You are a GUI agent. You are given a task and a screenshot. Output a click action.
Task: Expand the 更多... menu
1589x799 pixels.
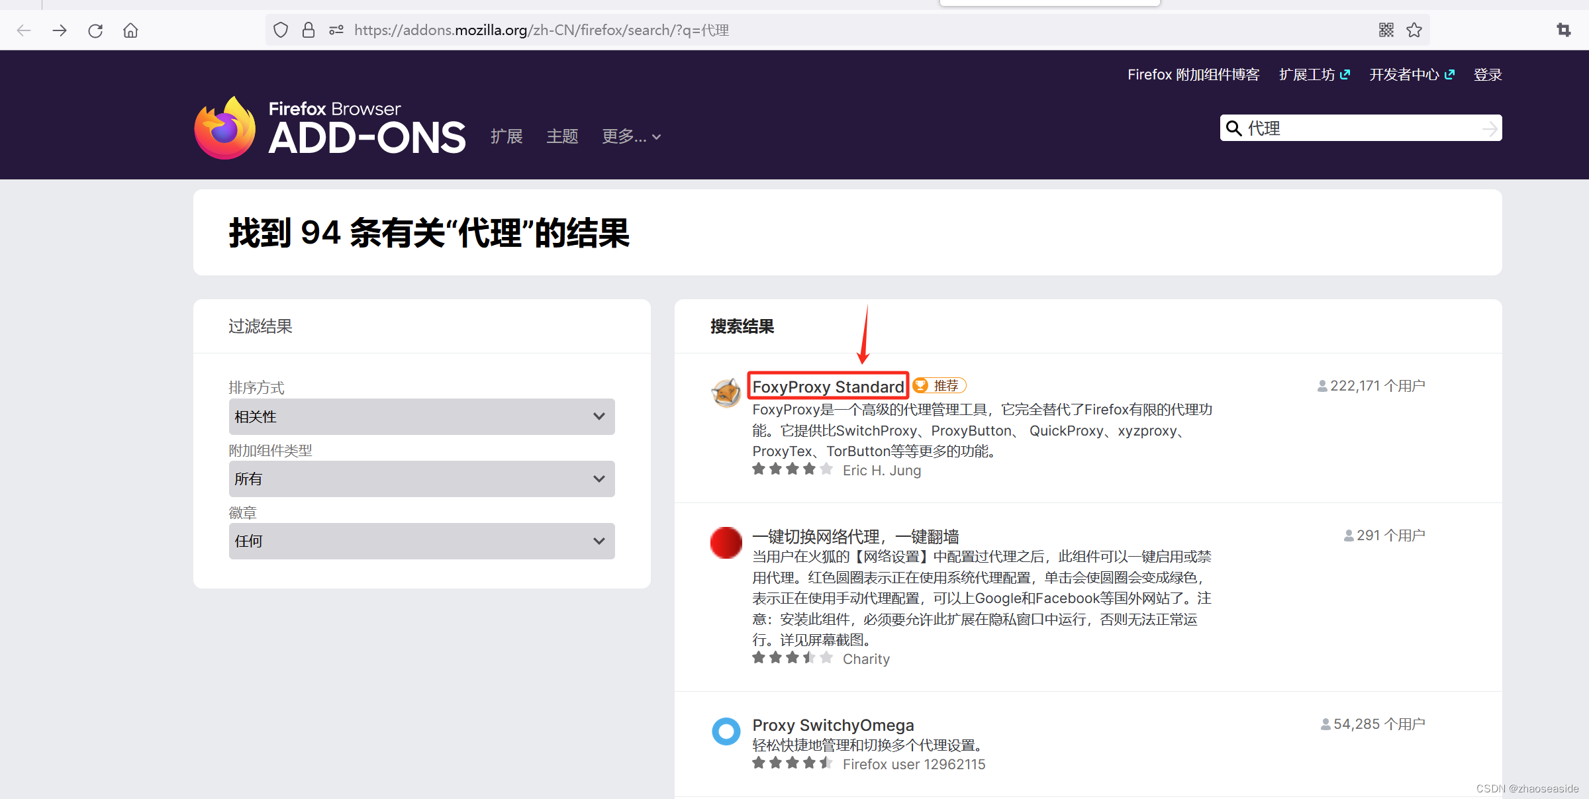tap(631, 136)
